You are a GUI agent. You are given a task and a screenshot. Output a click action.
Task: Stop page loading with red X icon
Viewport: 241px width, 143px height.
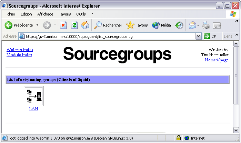click(x=63, y=25)
